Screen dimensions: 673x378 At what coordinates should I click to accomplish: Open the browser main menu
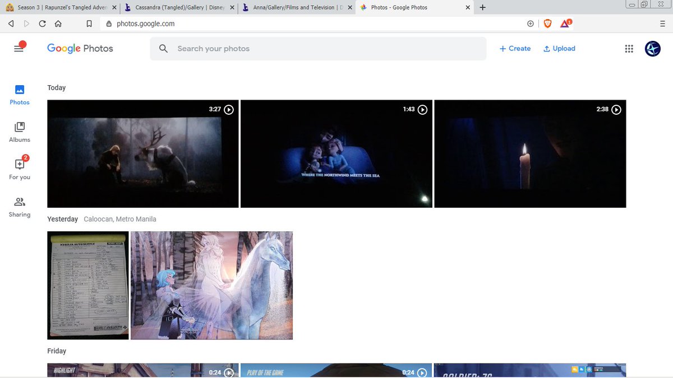(x=662, y=24)
